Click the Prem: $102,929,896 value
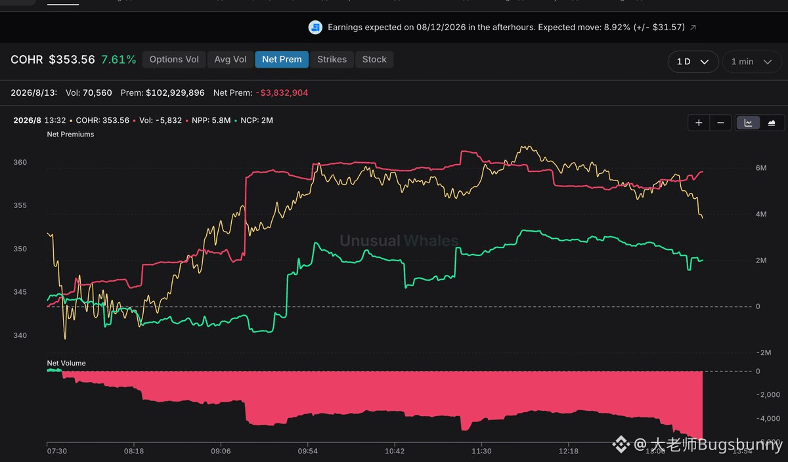 [163, 93]
